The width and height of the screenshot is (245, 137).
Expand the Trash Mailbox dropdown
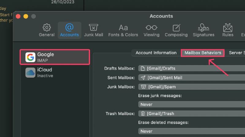192,114
